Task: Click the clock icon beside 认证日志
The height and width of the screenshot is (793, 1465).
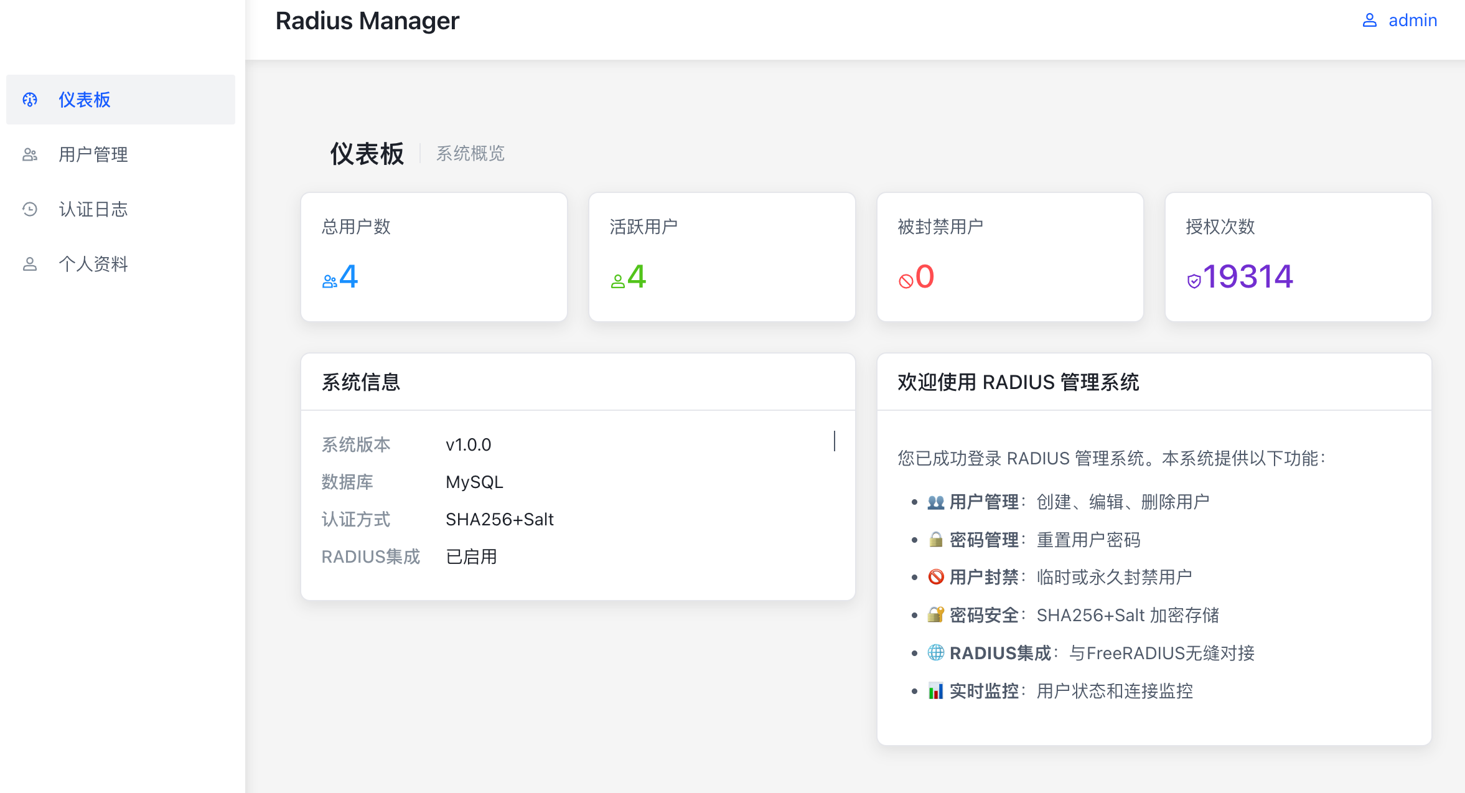Action: coord(30,209)
